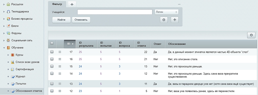Open row actions menu for ID 13
This screenshot has width=258, height=95.
pos(60,84)
